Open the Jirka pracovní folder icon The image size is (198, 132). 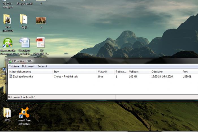[7, 19]
